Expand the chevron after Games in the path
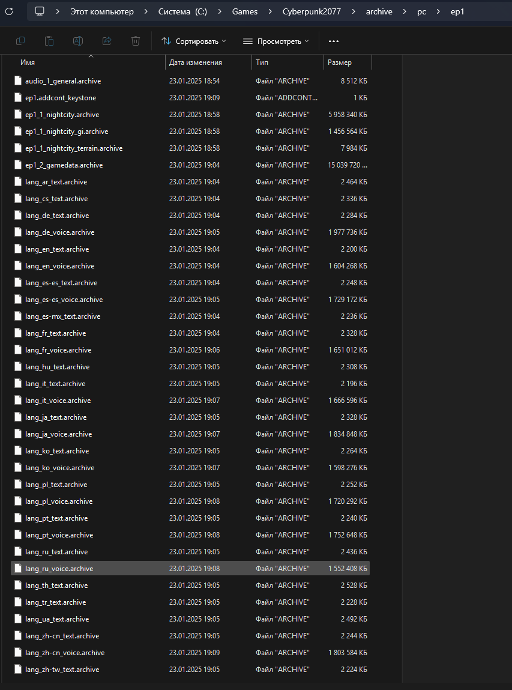 click(x=270, y=12)
